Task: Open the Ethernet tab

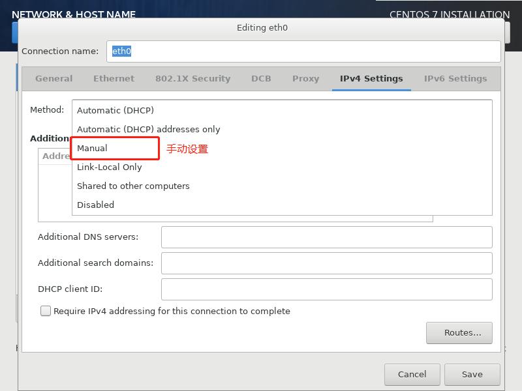Action: 114,78
